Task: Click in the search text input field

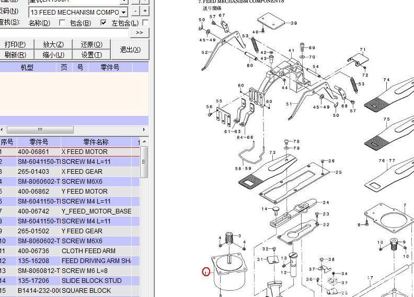Action: 63,32
